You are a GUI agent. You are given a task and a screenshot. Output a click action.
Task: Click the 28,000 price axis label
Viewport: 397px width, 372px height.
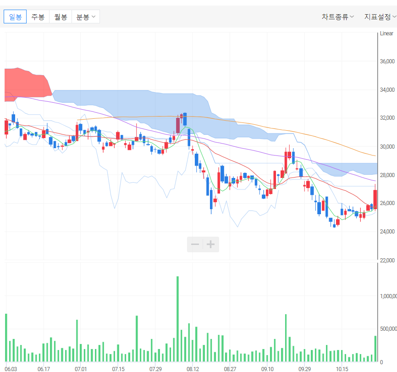pyautogui.click(x=387, y=175)
